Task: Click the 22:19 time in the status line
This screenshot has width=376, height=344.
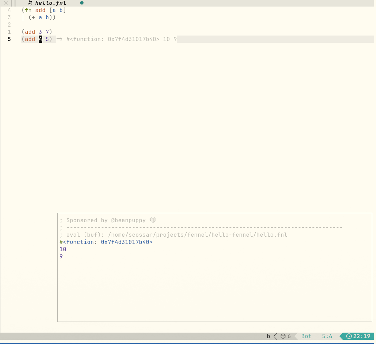Action: 361,336
